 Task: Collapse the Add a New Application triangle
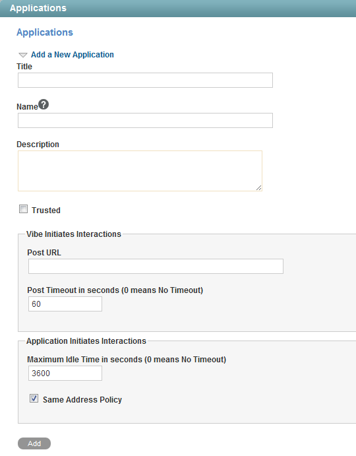22,55
